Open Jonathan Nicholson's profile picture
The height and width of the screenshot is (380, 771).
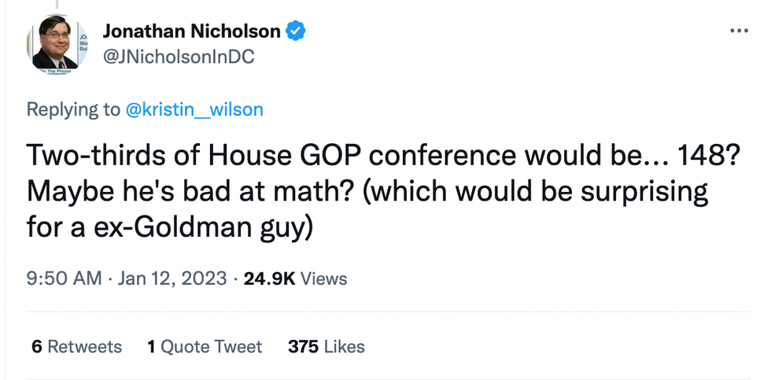click(55, 44)
